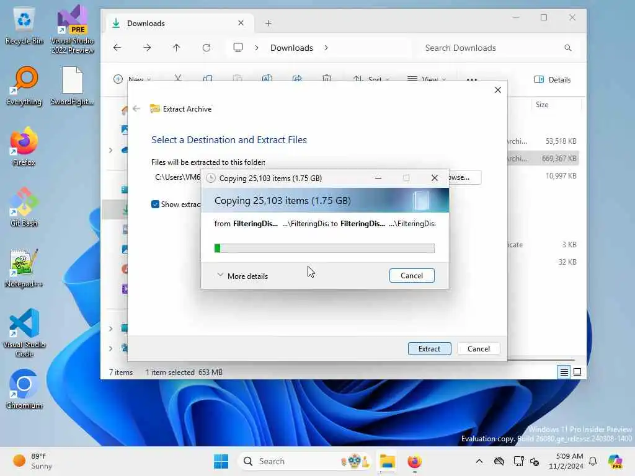
Task: Click the search magnifier in Explorer
Action: [x=568, y=48]
